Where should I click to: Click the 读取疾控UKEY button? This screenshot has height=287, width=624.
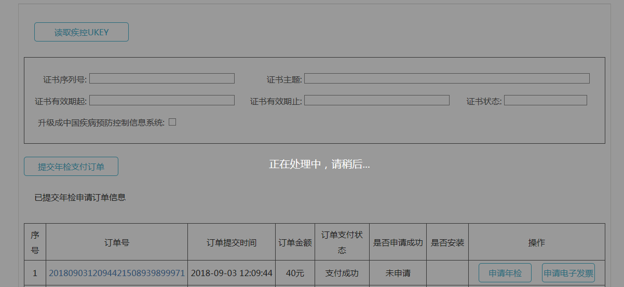pyautogui.click(x=82, y=32)
